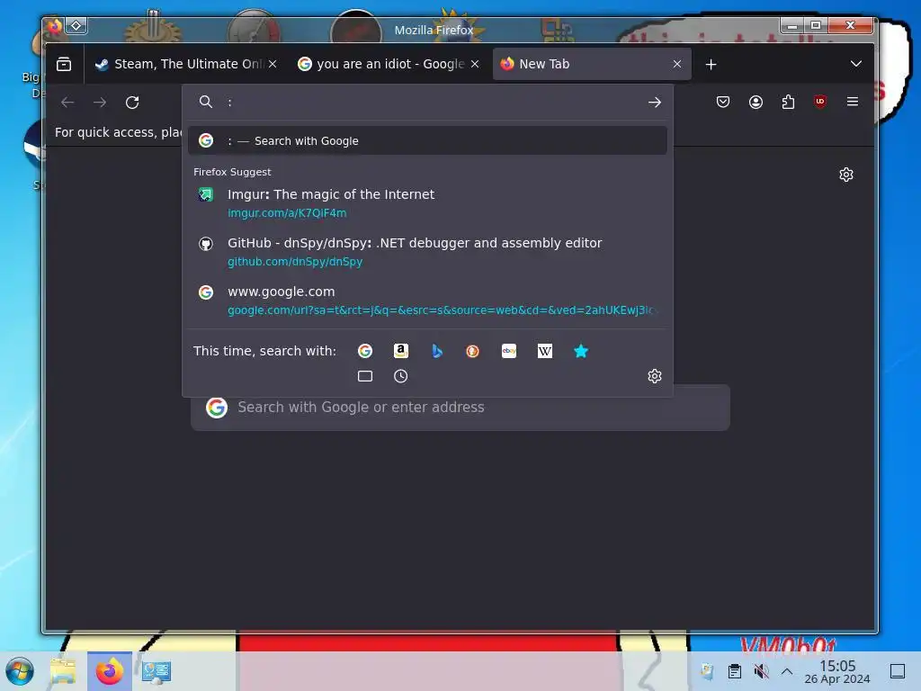Screen dimensions: 921x691
Task: Click the Firefox taskbar button
Action: click(109, 671)
